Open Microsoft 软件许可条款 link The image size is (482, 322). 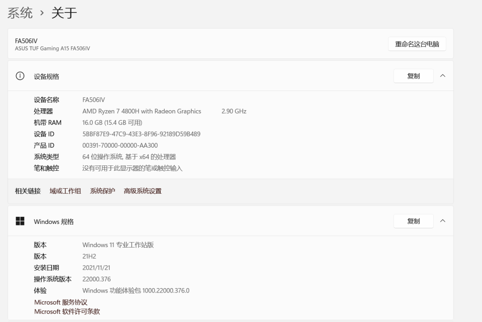67,311
